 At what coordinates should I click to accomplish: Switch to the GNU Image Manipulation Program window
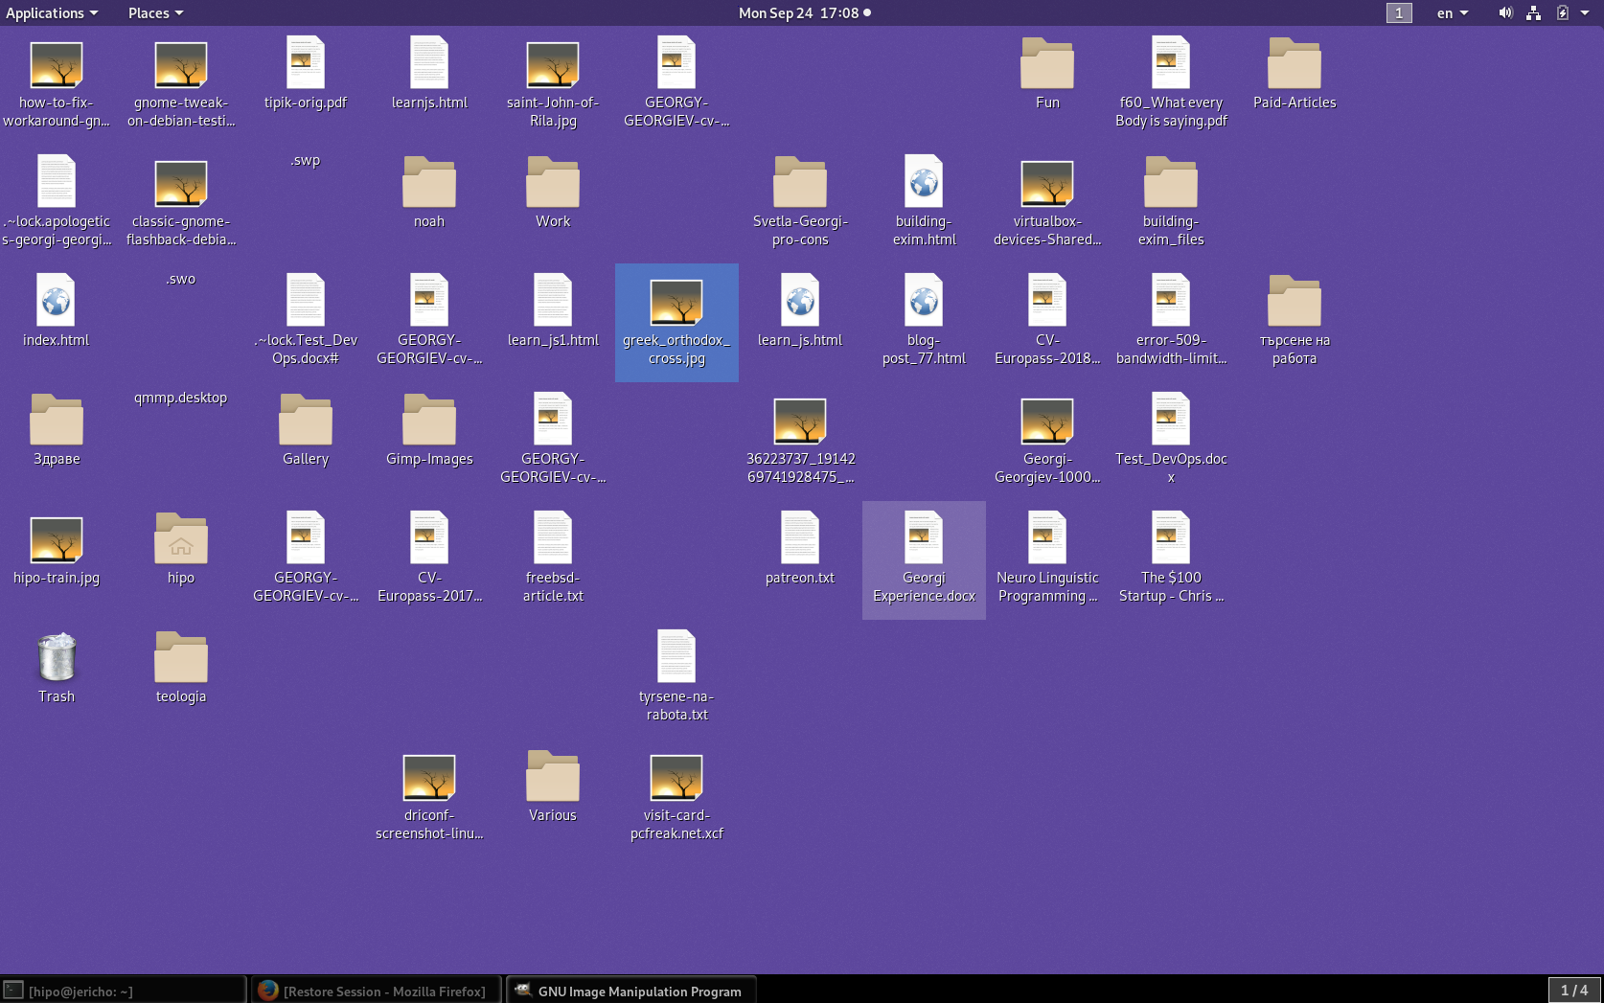tap(630, 991)
